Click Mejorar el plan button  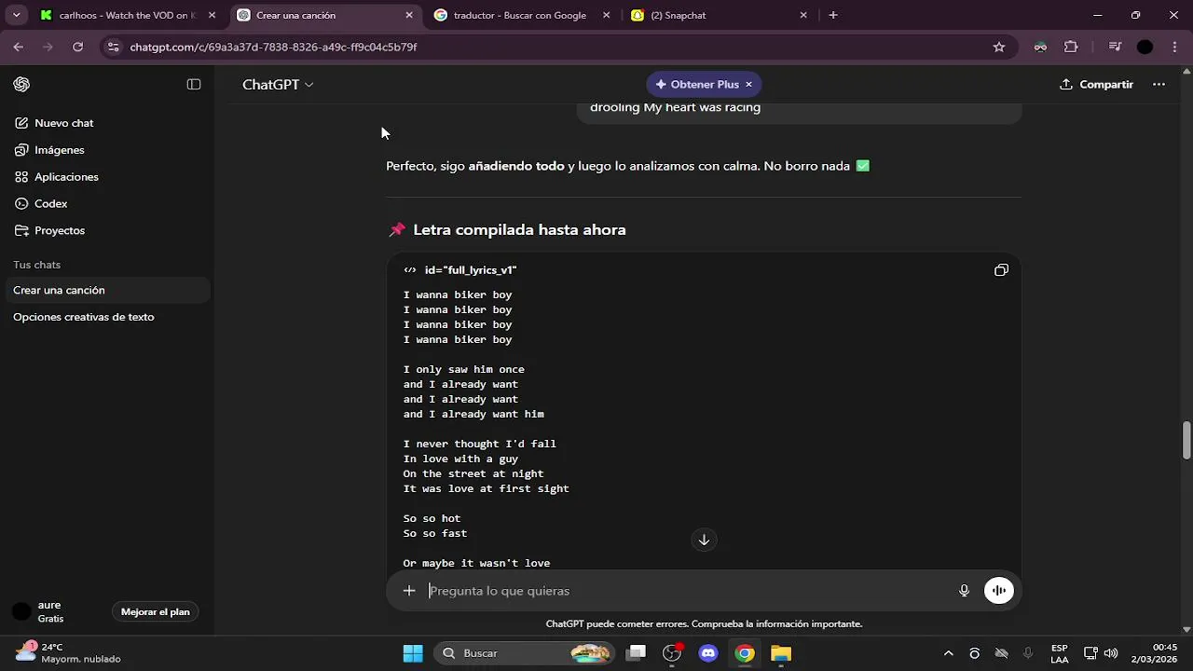click(156, 612)
